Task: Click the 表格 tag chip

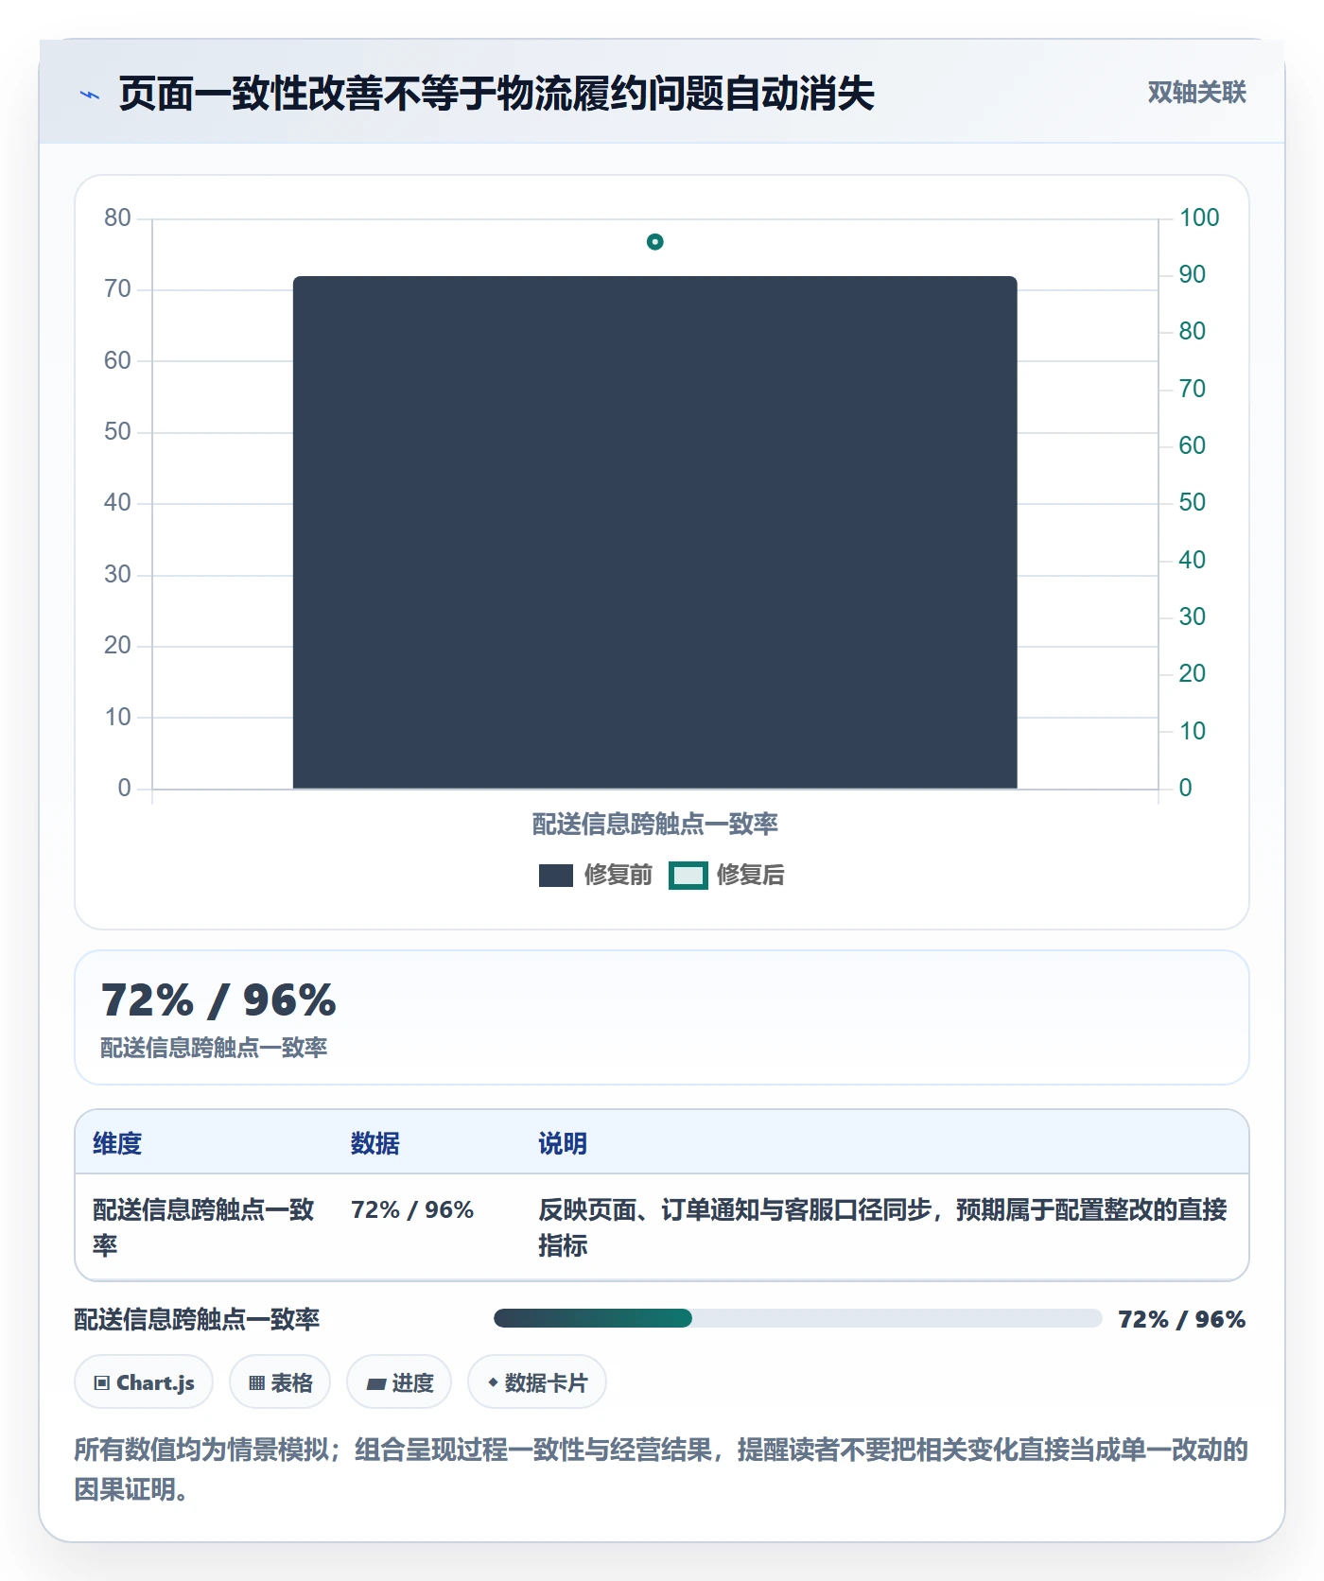Action: point(280,1382)
